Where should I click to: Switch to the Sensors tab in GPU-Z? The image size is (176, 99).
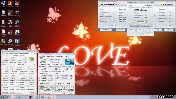coord(11,53)
